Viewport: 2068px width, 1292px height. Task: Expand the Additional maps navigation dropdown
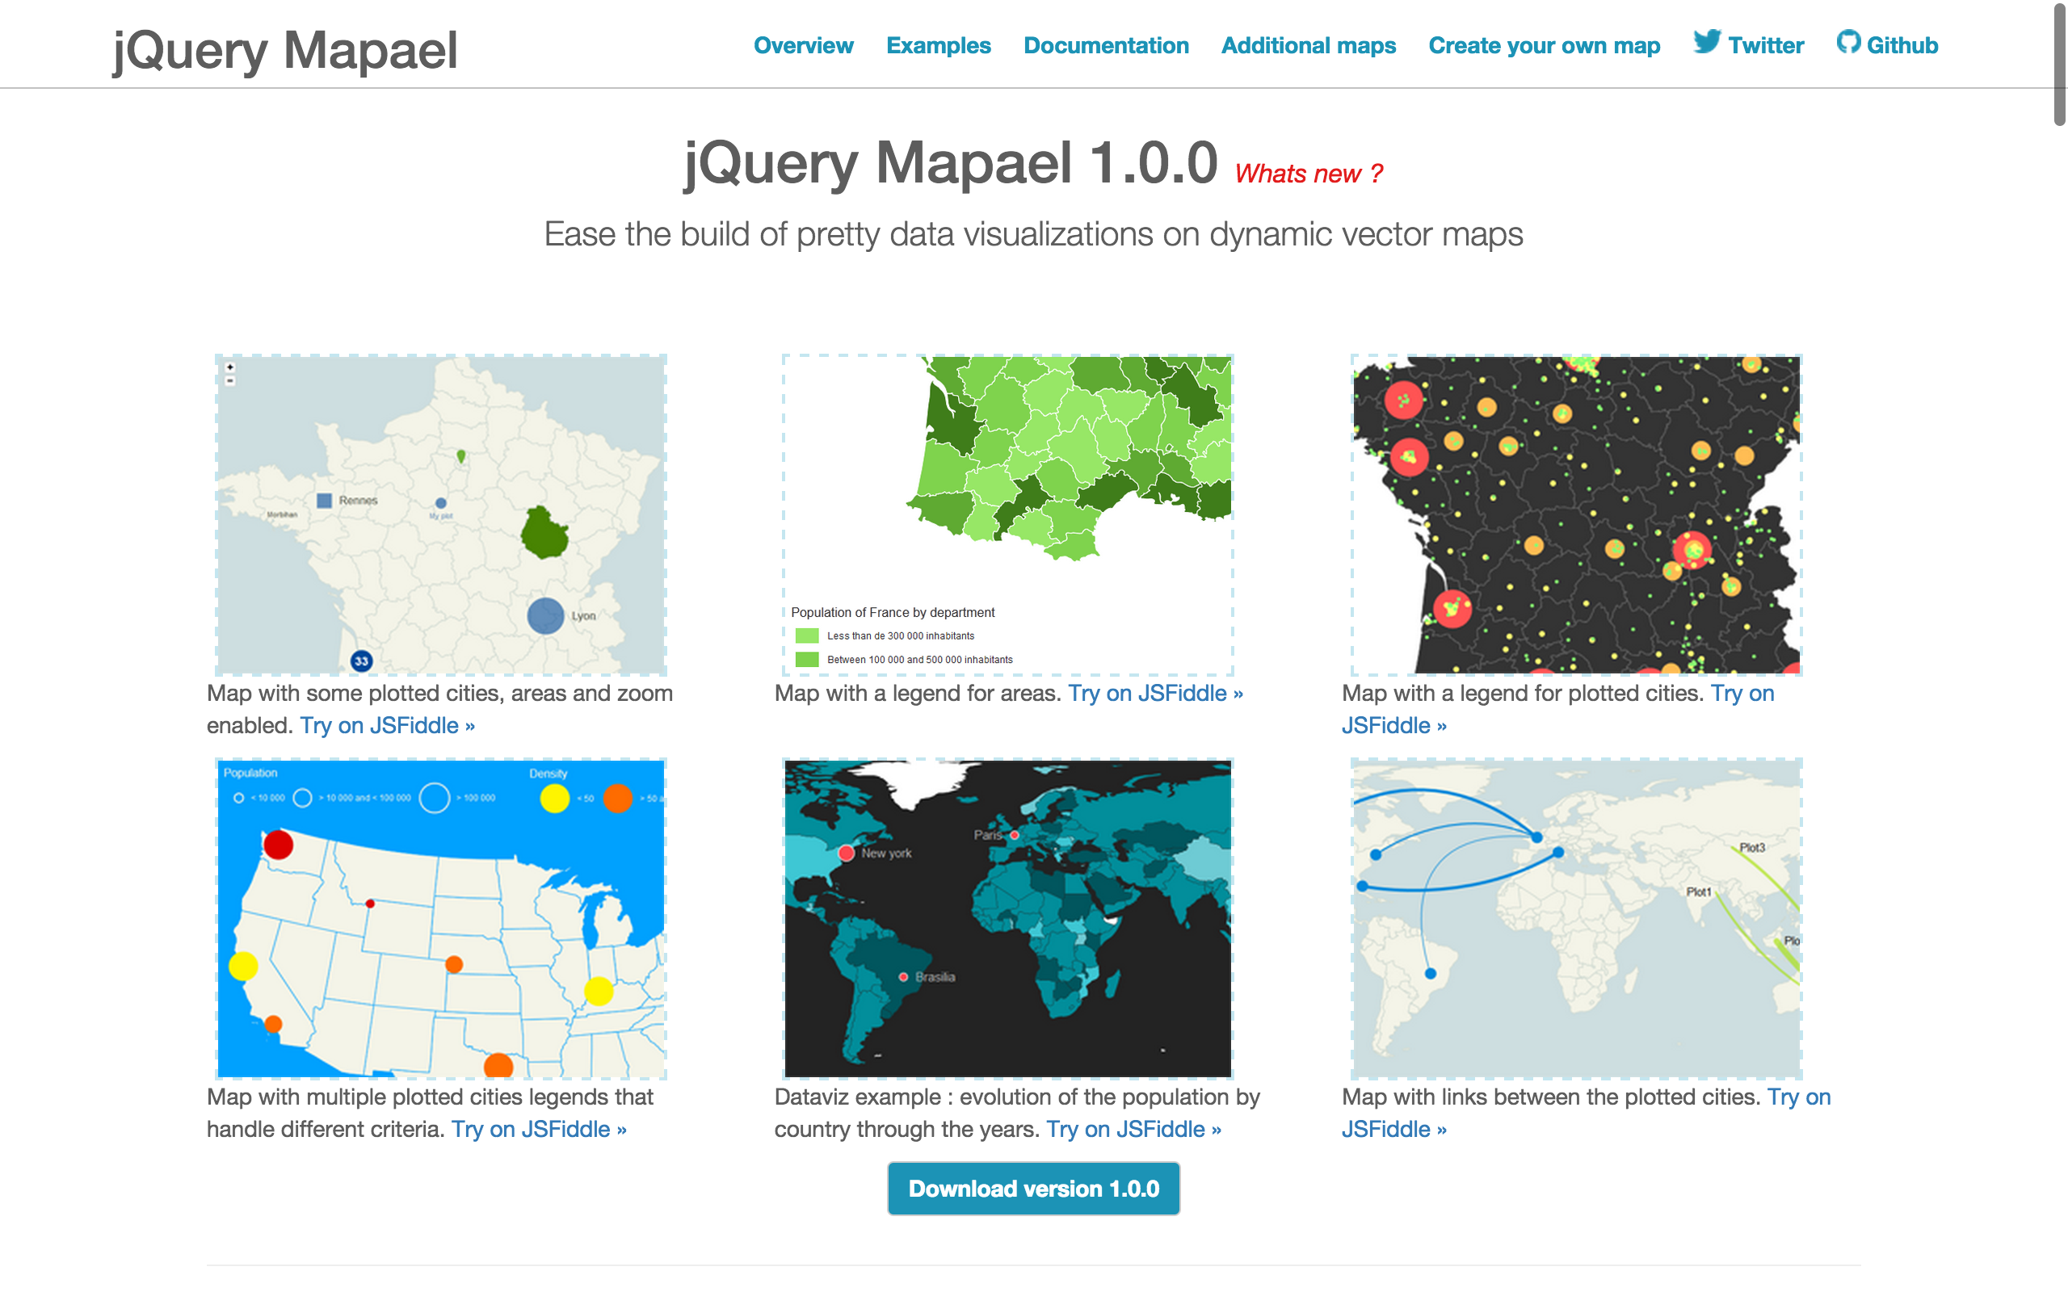tap(1307, 43)
